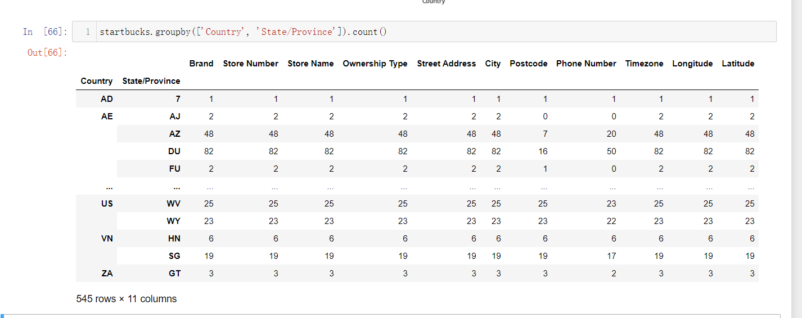Select the state label 7 in AD row
Viewport: 802px width, 318px height.
178,99
